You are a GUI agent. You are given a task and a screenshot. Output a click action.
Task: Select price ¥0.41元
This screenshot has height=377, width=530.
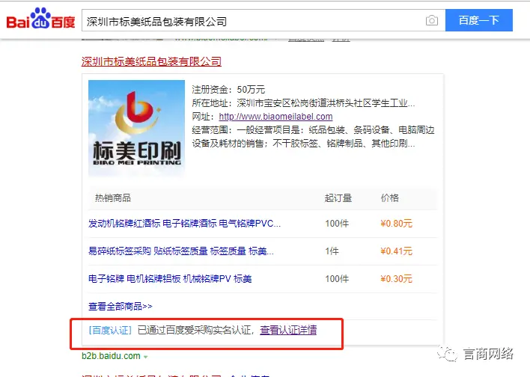click(396, 251)
